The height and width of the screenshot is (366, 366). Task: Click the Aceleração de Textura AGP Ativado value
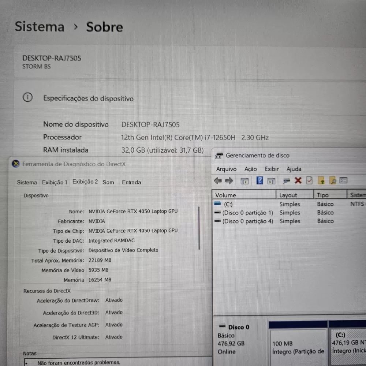[x=114, y=325]
